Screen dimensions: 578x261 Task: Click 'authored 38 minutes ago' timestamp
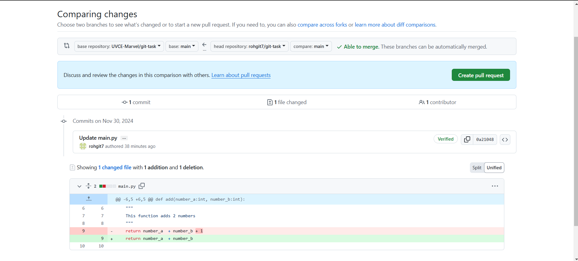130,146
